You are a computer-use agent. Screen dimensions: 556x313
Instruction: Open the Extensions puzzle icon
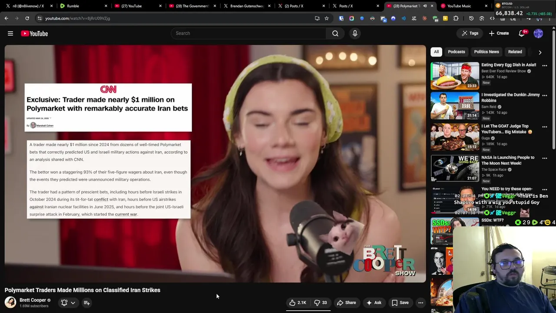pos(456,18)
